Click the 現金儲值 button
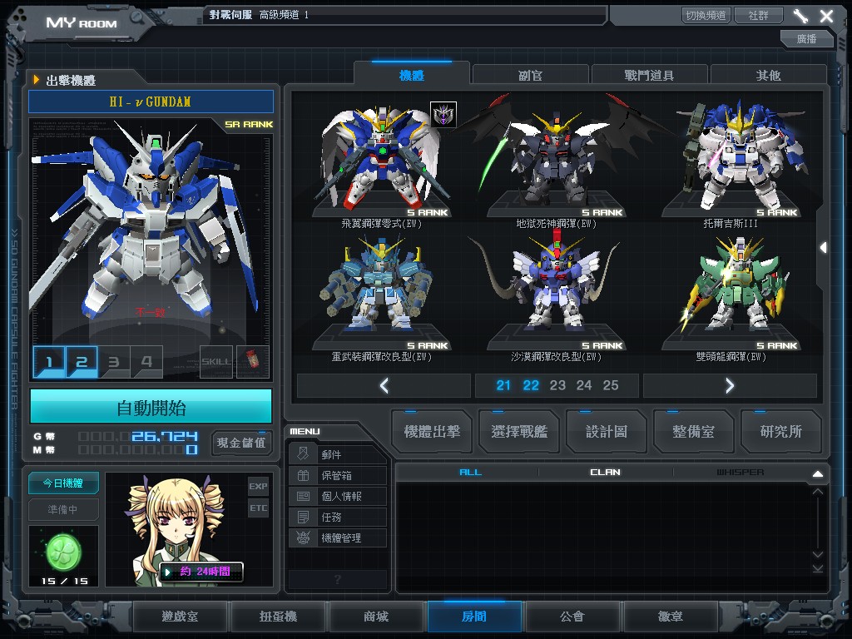 click(241, 442)
